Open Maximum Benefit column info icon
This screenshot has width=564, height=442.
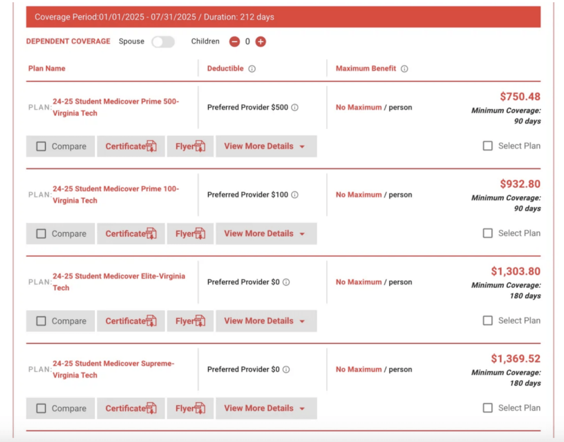(405, 69)
